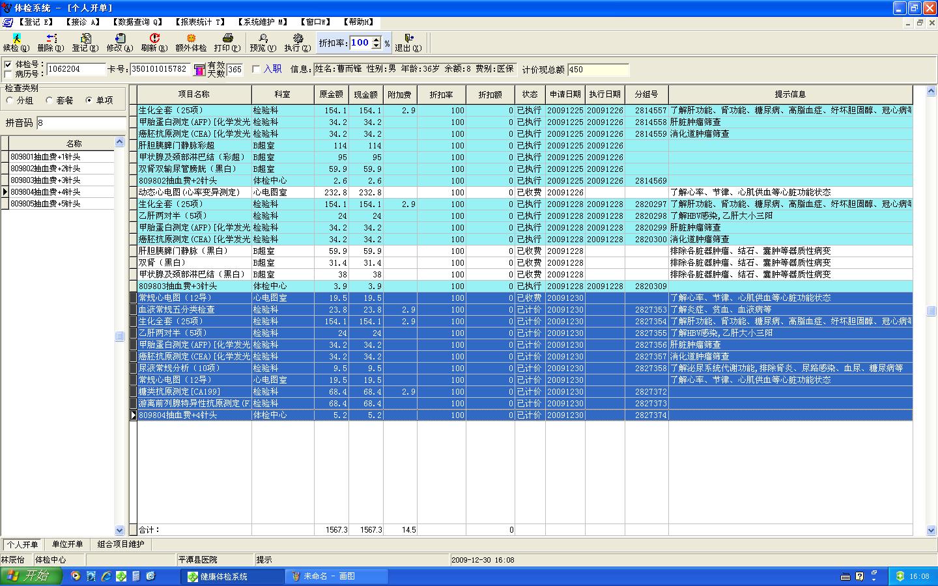Open the 数据查询 Q menu

click(x=137, y=22)
